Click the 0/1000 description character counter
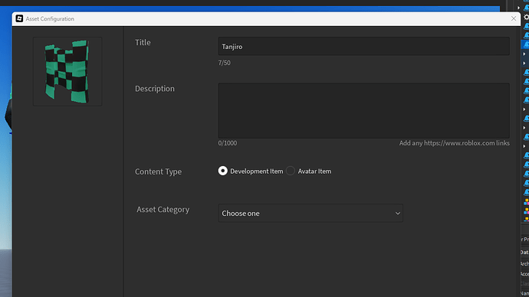Image resolution: width=529 pixels, height=297 pixels. pos(228,143)
